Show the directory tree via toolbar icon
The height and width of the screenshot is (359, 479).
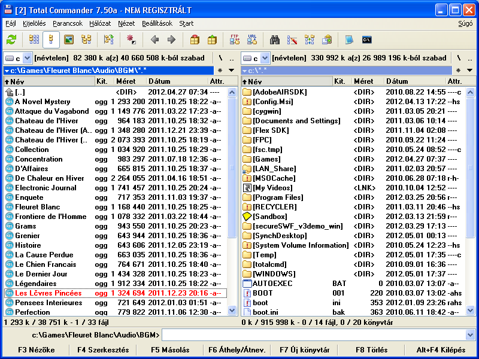tap(86, 39)
